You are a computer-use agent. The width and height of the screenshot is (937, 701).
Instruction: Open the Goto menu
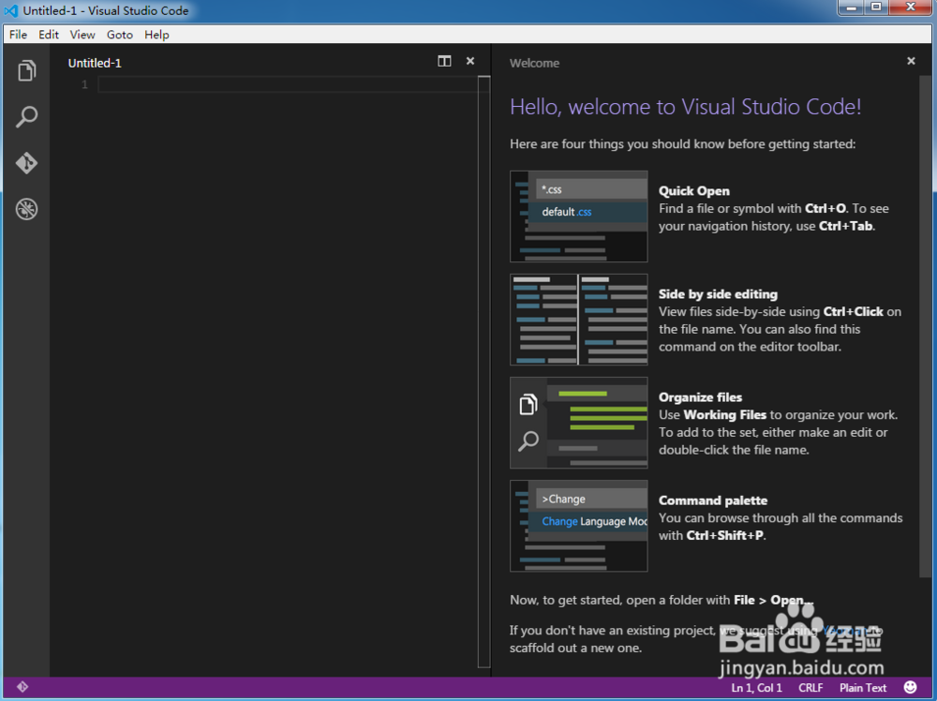[120, 35]
